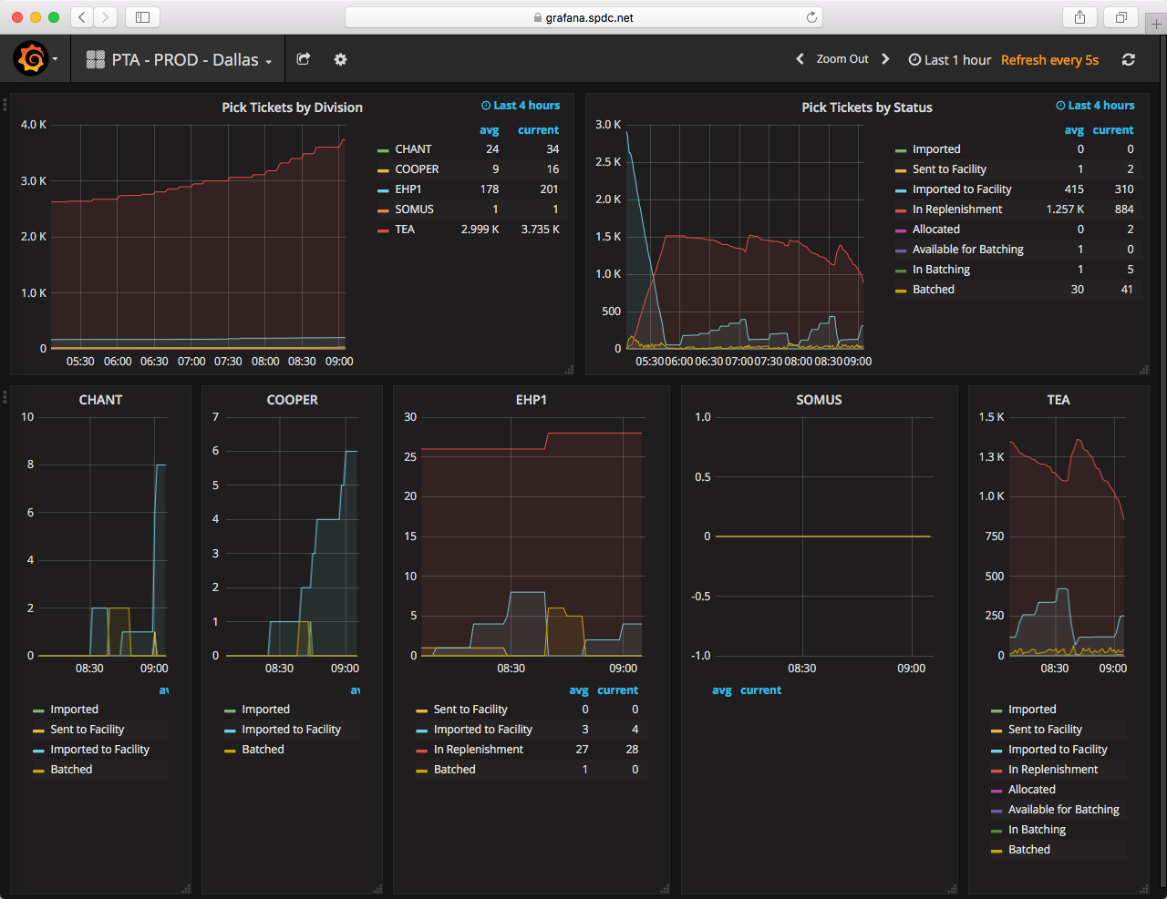Viewport: 1167px width, 899px height.
Task: Open the Last 1 hour time picker
Action: [950, 60]
